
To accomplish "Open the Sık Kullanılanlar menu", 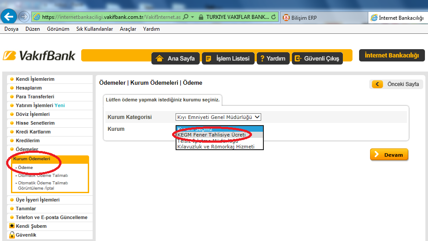I will tap(94, 29).
